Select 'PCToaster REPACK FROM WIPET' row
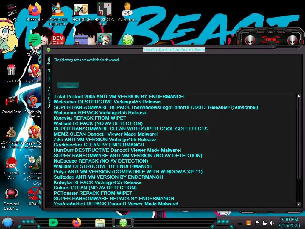 click(x=93, y=193)
